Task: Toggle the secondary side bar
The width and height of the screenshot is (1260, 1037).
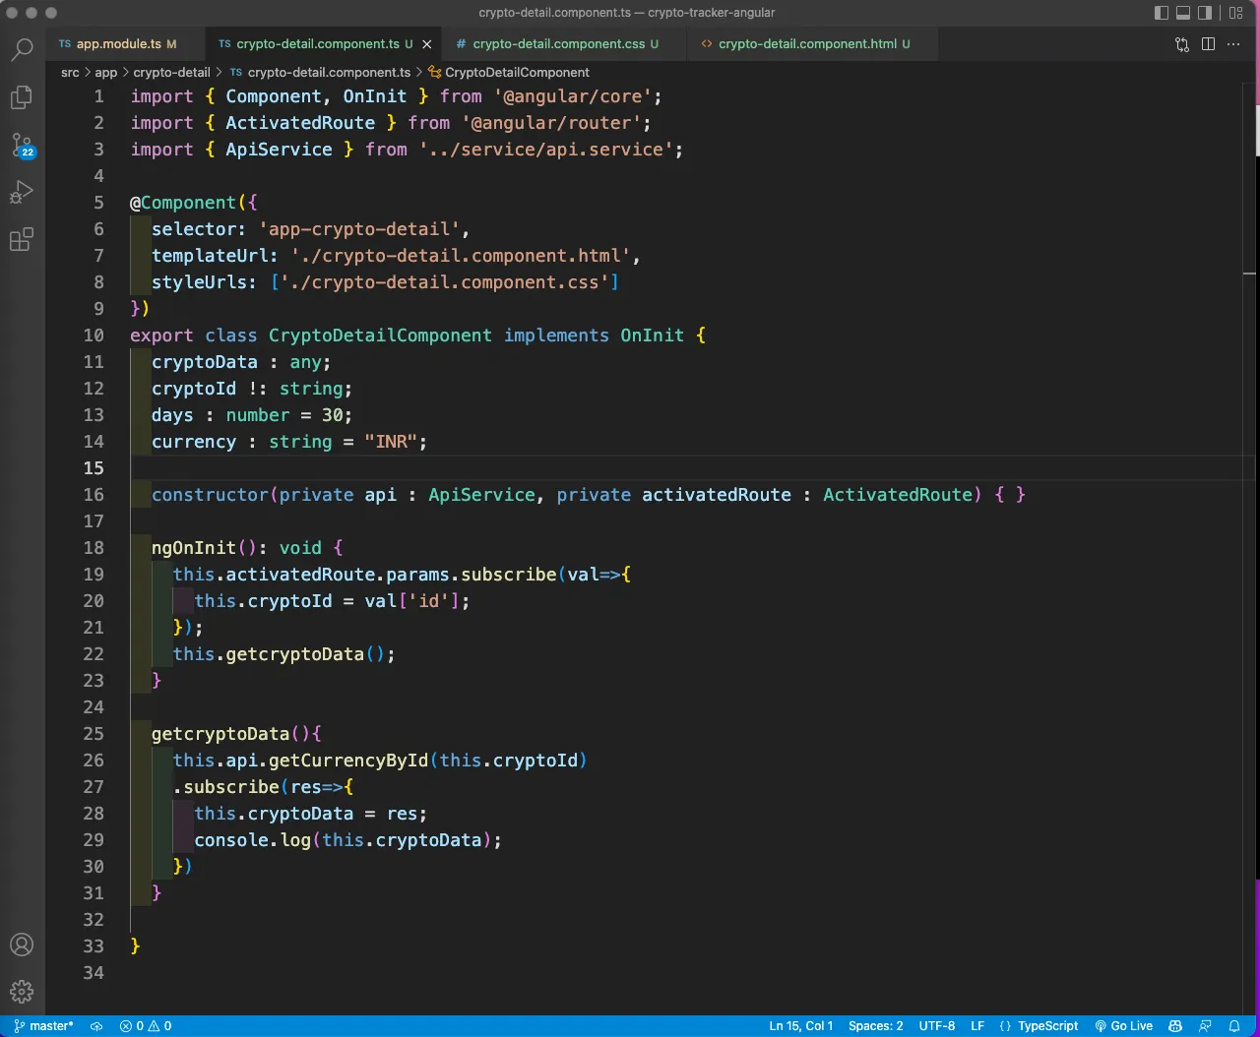Action: (1205, 13)
